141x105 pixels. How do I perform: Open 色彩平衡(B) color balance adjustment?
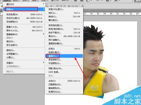click(64, 33)
